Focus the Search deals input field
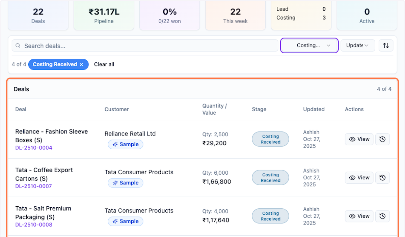 [x=148, y=46]
